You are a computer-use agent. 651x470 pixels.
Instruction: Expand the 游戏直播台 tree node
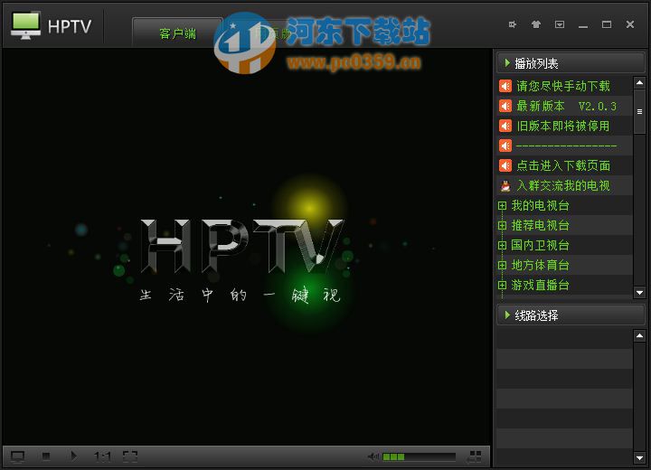point(502,286)
